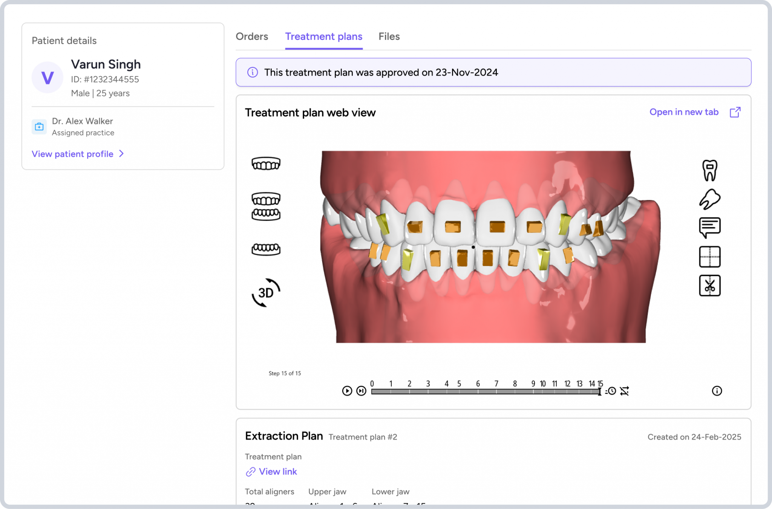Open the info icon beside the timeline
The width and height of the screenshot is (772, 509).
[717, 391]
